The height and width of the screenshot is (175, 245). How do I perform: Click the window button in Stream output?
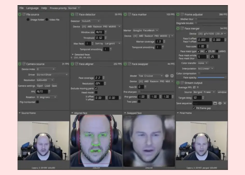click(222, 92)
